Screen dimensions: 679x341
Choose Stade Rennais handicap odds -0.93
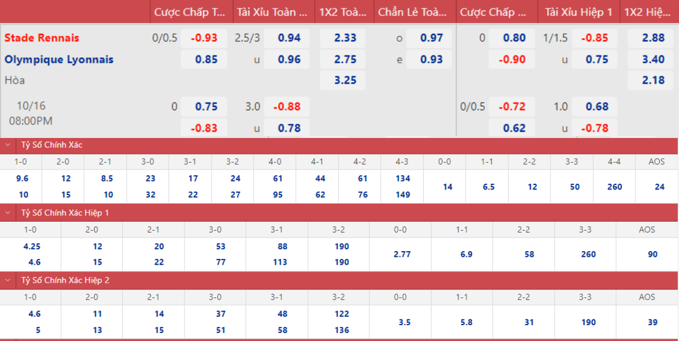(204, 38)
